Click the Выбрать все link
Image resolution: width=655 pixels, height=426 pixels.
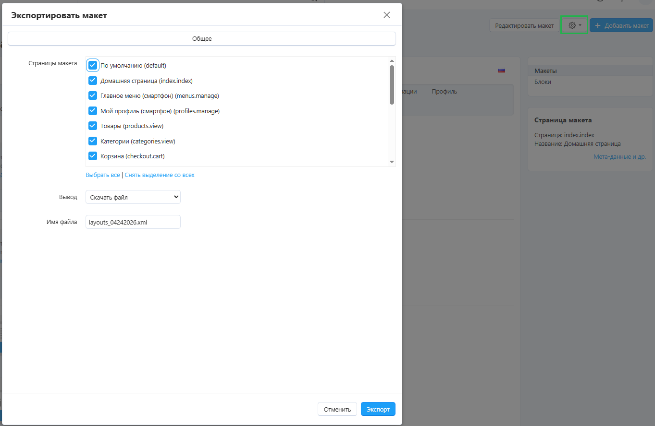103,175
